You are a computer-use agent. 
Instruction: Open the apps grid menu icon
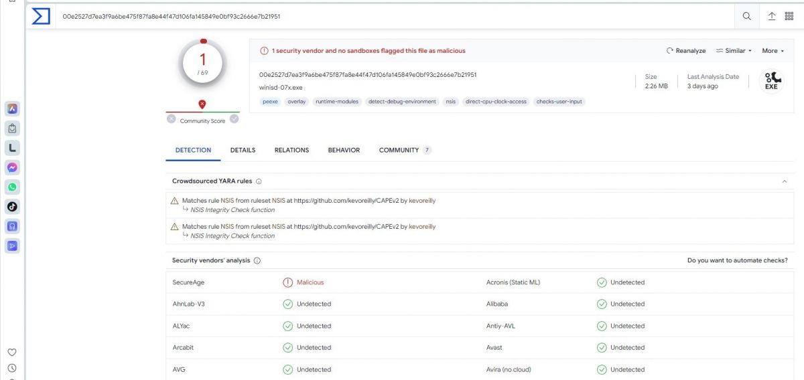(x=789, y=17)
